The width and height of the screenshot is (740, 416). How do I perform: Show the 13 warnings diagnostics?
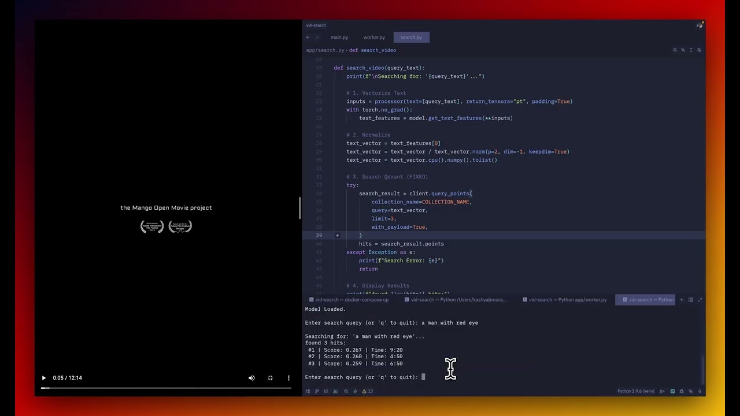368,391
